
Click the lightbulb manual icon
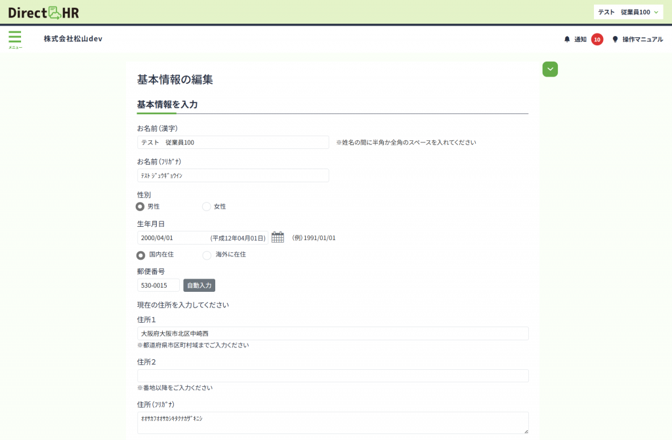(615, 39)
